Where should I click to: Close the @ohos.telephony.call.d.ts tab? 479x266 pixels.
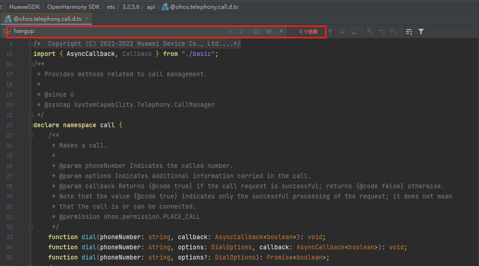[87, 19]
